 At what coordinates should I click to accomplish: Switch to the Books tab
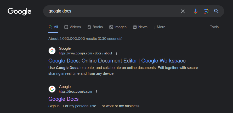pos(95,27)
